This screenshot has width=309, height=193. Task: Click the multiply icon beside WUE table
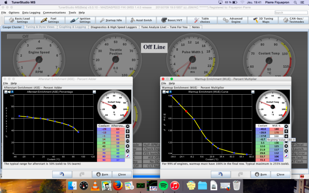pyautogui.click(x=286, y=151)
